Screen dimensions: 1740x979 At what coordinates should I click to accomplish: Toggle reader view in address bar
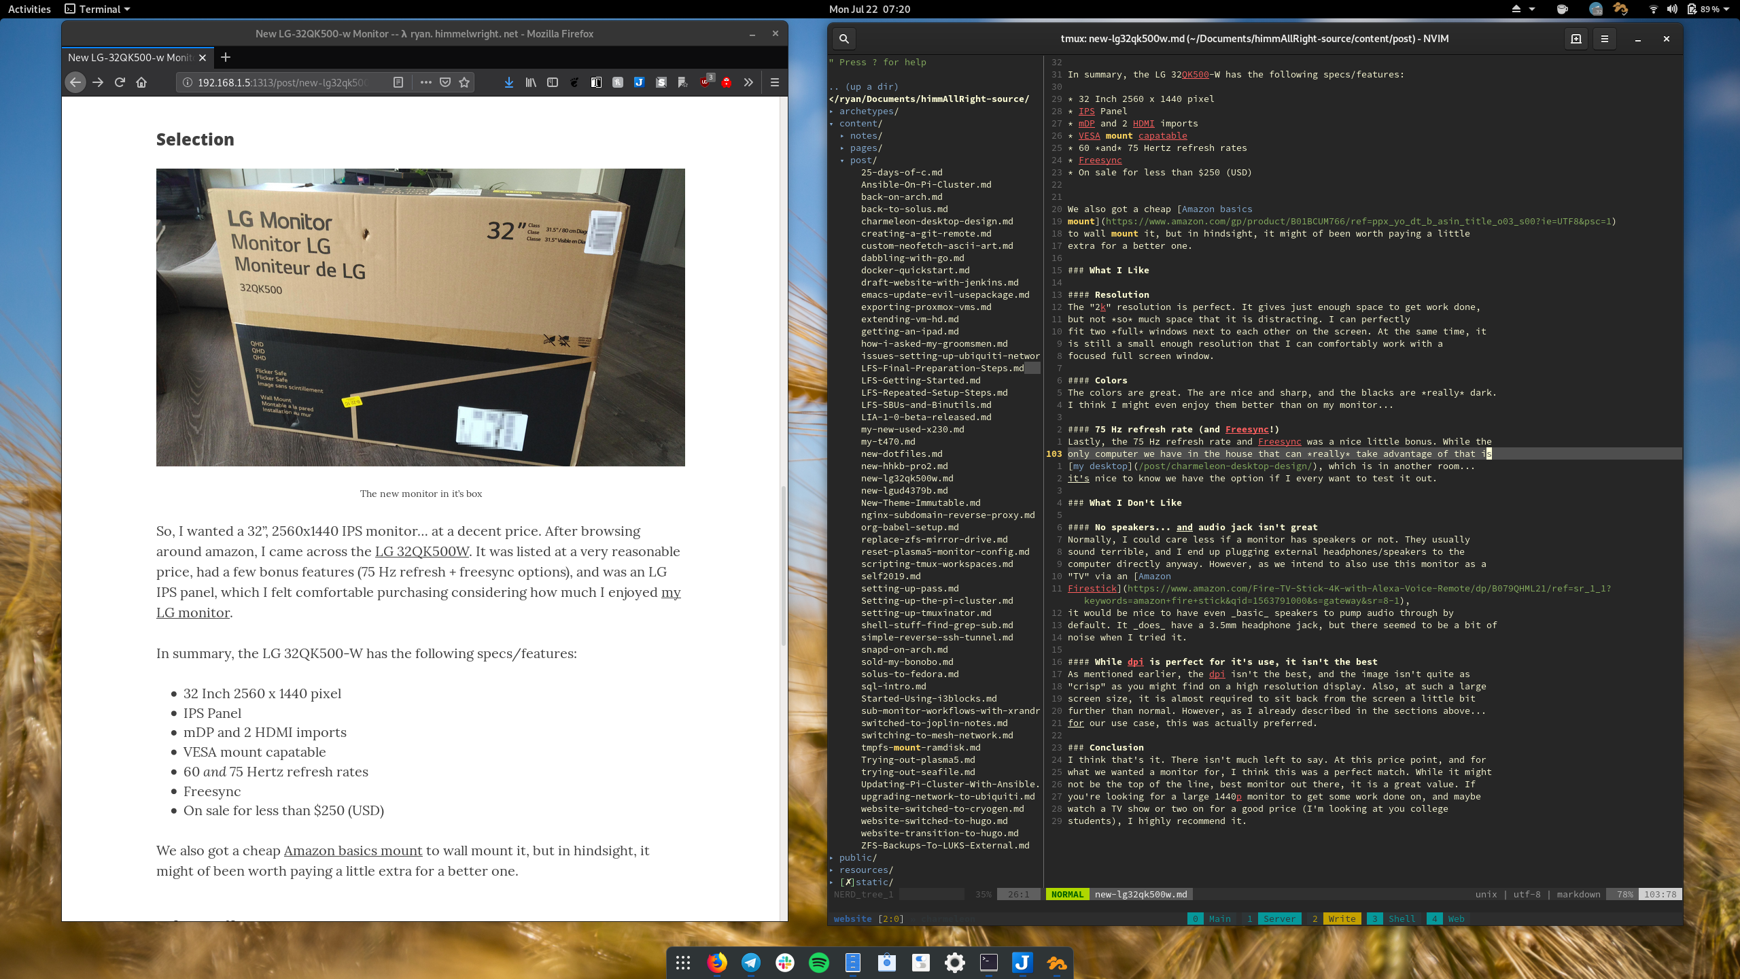[x=398, y=82]
